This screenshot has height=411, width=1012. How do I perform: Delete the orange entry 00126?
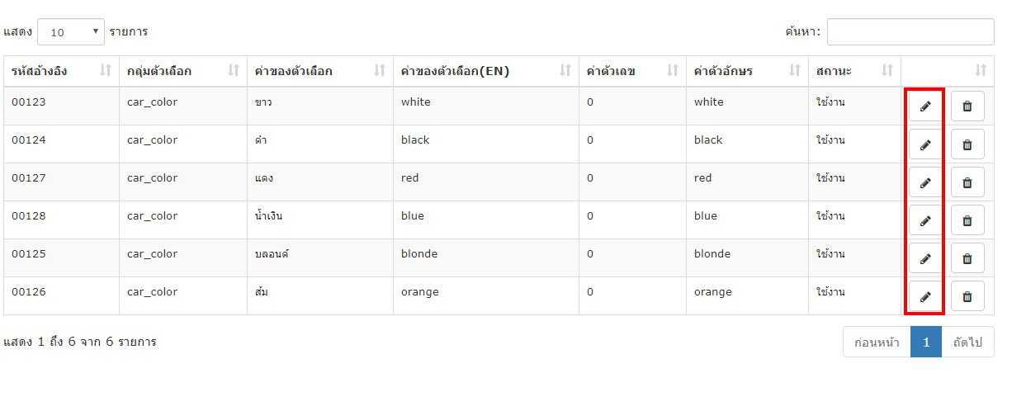(967, 296)
